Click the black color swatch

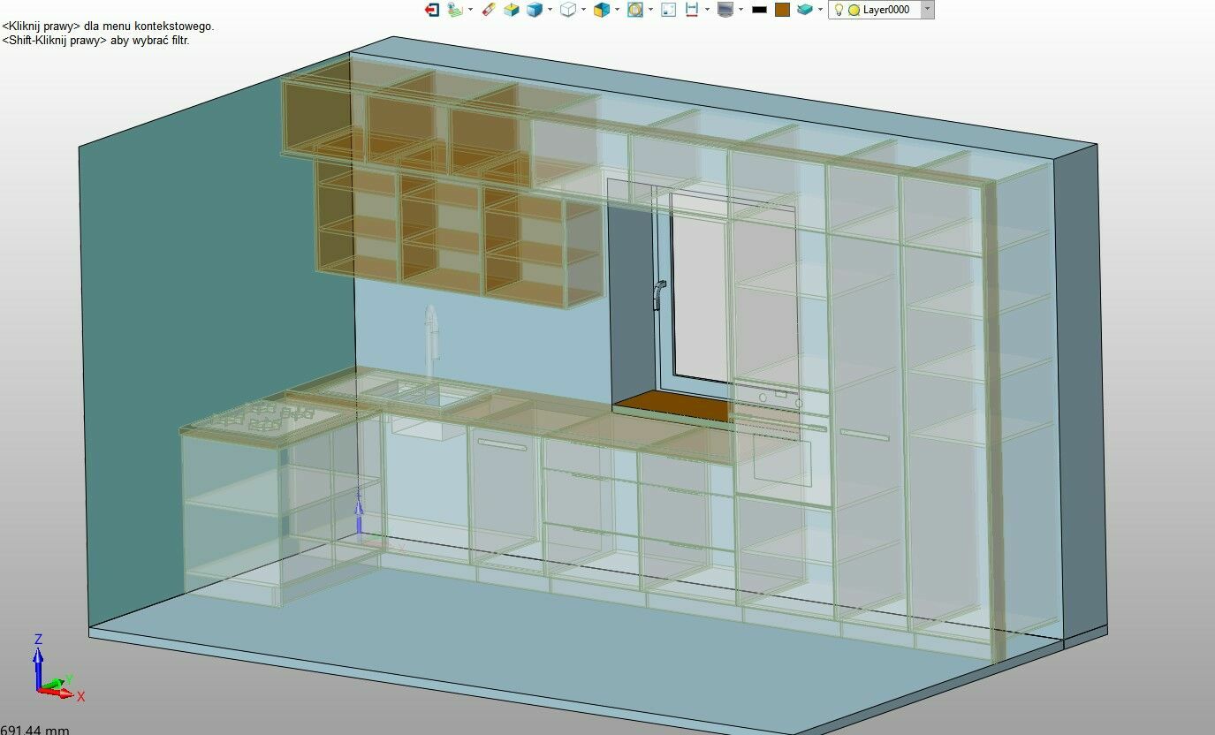pyautogui.click(x=759, y=10)
